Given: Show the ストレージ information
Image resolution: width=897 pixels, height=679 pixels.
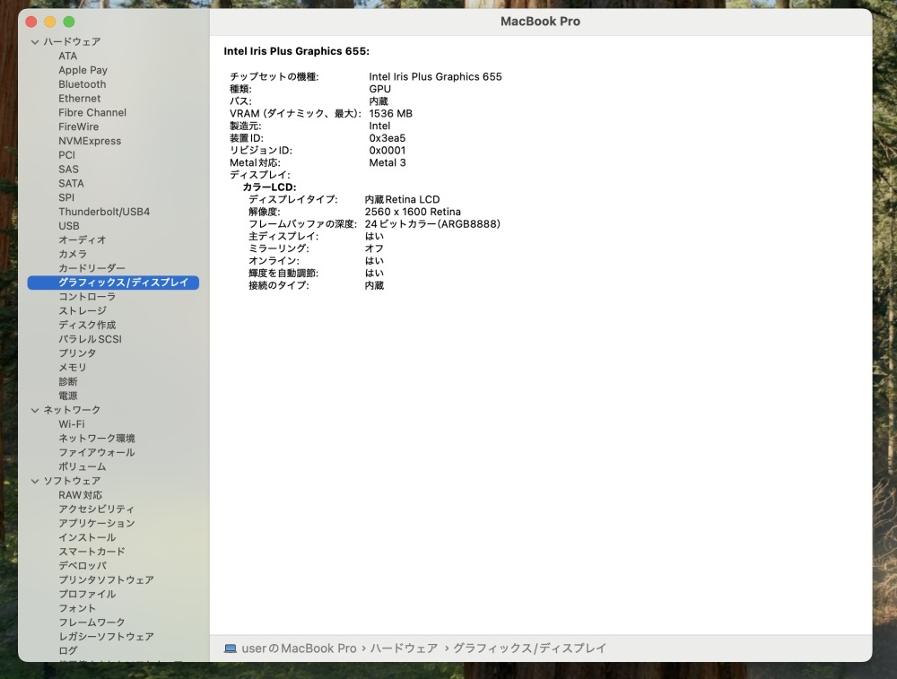Looking at the screenshot, I should coord(83,310).
